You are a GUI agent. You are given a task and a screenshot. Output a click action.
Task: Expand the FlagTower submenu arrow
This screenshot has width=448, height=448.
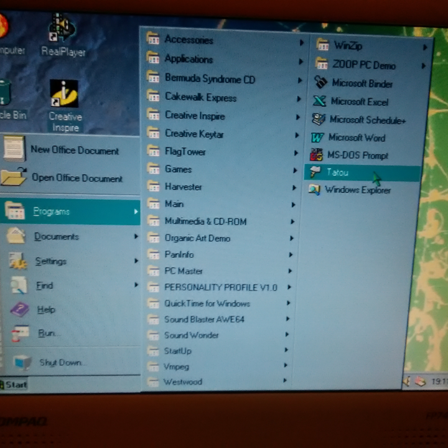(296, 153)
